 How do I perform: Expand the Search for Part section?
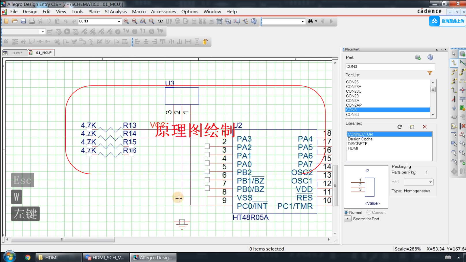348,219
